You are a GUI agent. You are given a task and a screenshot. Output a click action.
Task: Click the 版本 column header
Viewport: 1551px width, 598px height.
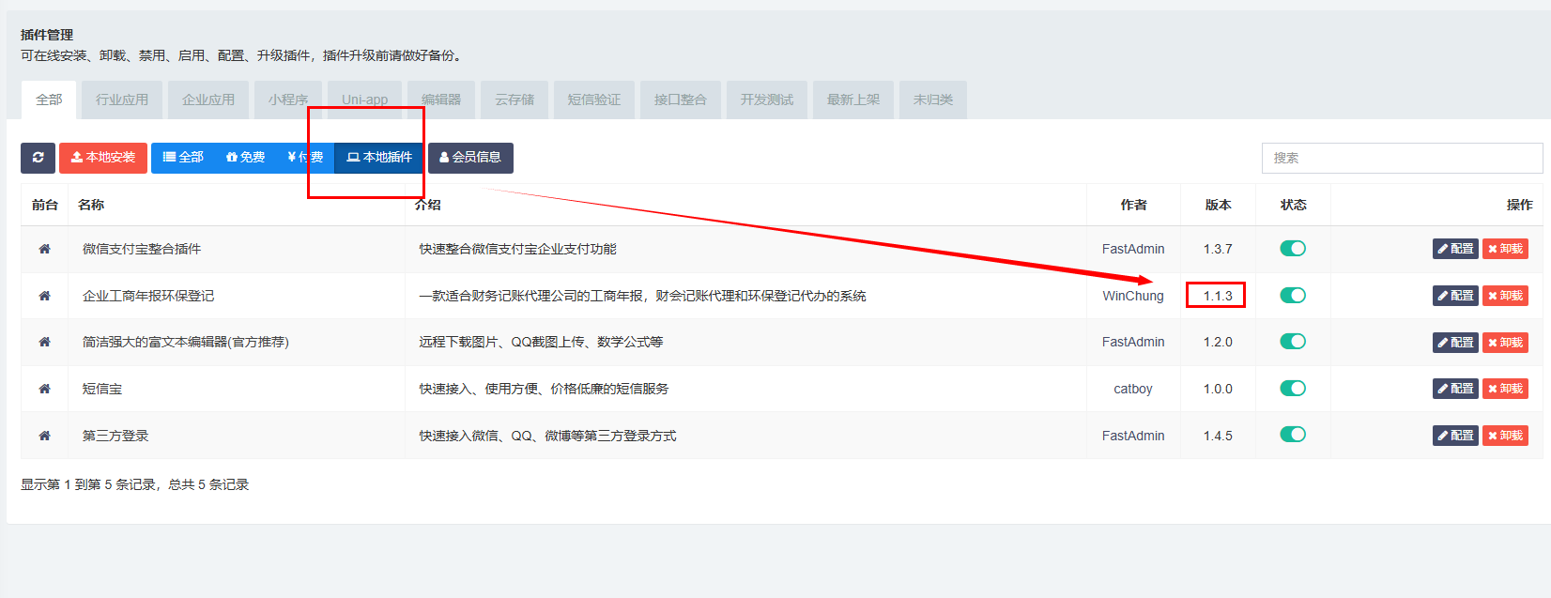tap(1218, 205)
